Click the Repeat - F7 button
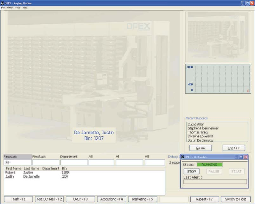This screenshot has width=255, height=204. (204, 199)
